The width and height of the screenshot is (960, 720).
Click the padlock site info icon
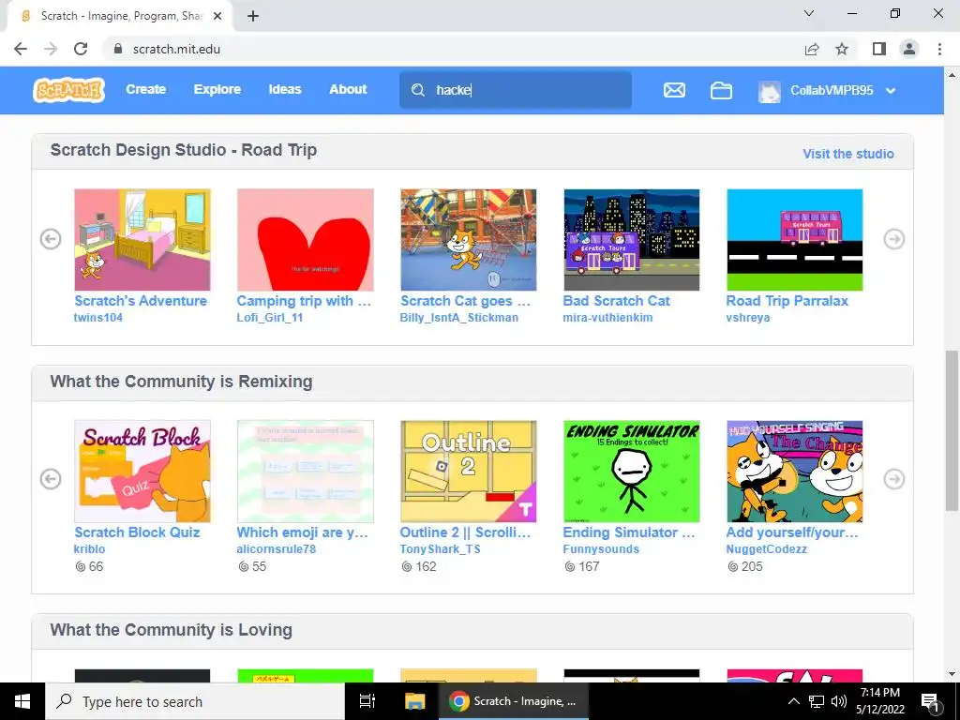118,49
